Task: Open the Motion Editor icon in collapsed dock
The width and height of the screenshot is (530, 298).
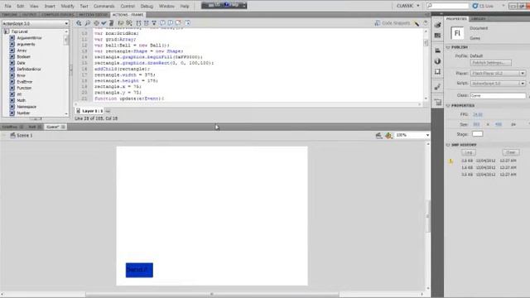Action: [437, 87]
